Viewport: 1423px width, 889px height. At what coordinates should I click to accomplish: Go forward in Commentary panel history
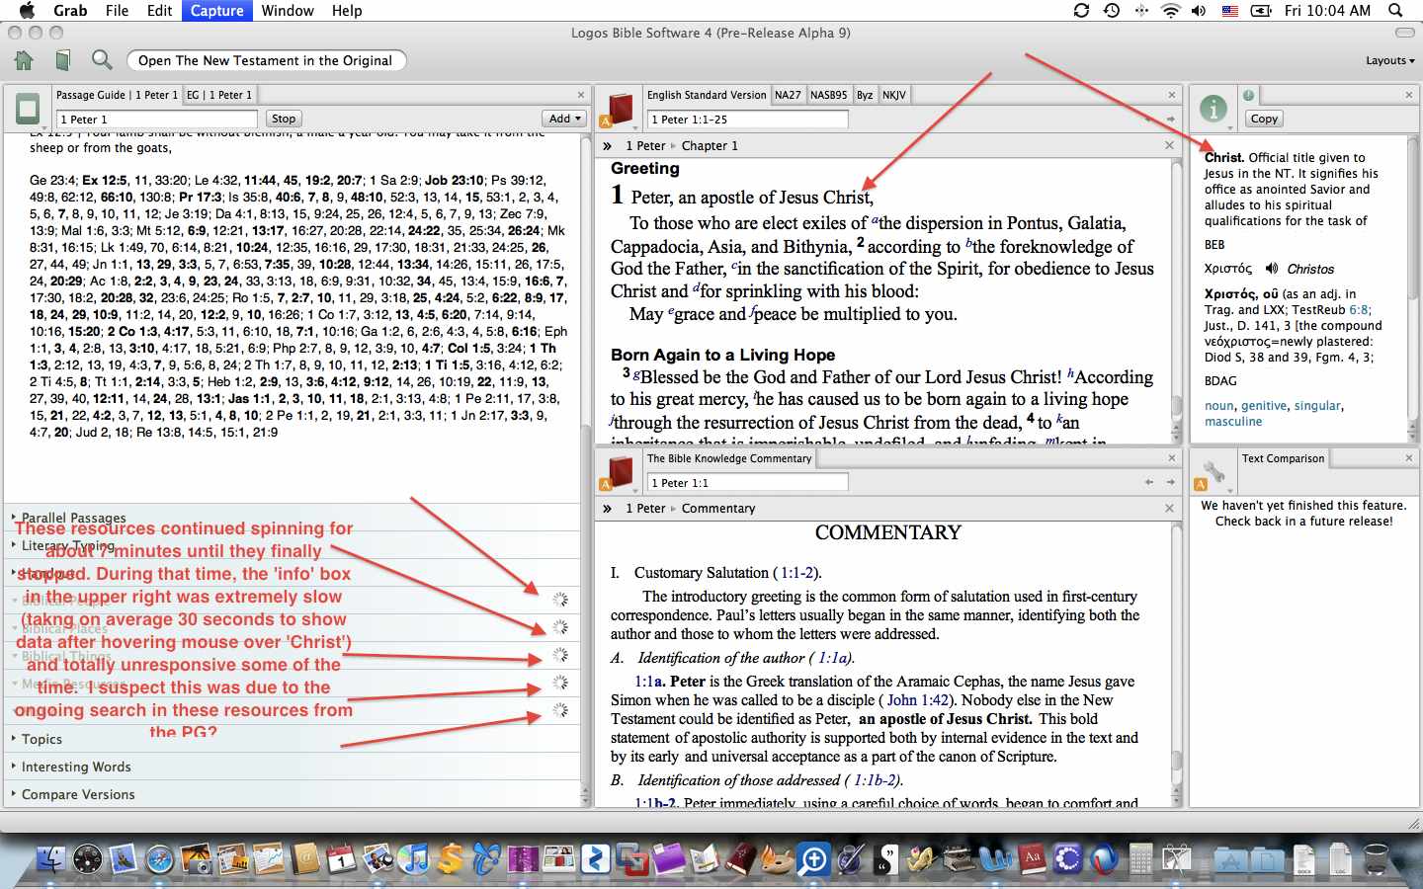(1171, 482)
